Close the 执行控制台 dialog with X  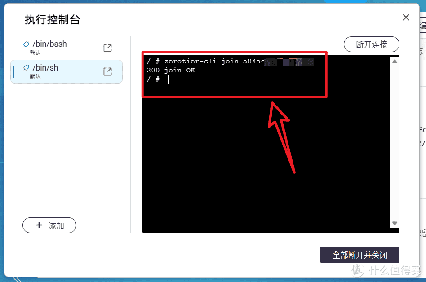point(406,18)
